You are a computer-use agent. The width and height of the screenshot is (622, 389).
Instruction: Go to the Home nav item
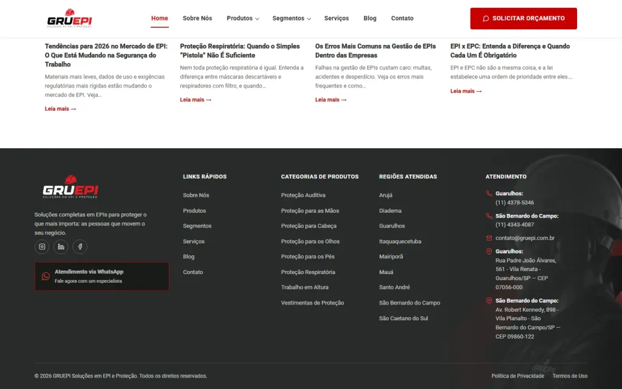tap(160, 18)
